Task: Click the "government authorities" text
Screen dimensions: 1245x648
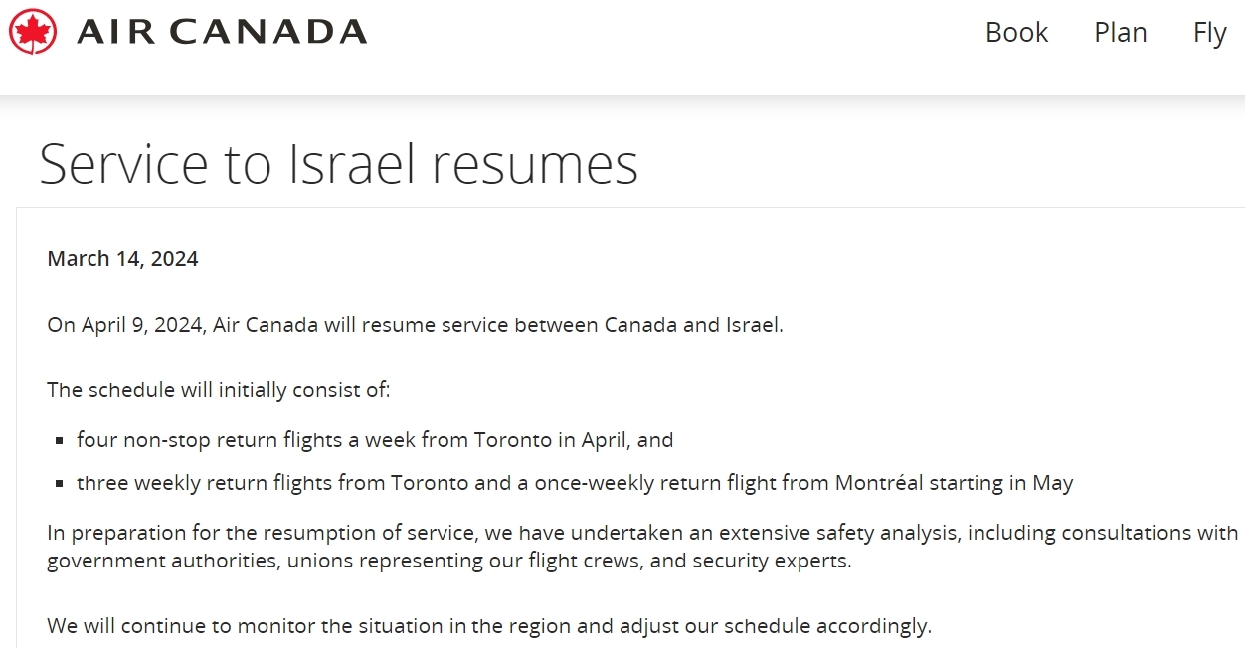Action: 148,561
